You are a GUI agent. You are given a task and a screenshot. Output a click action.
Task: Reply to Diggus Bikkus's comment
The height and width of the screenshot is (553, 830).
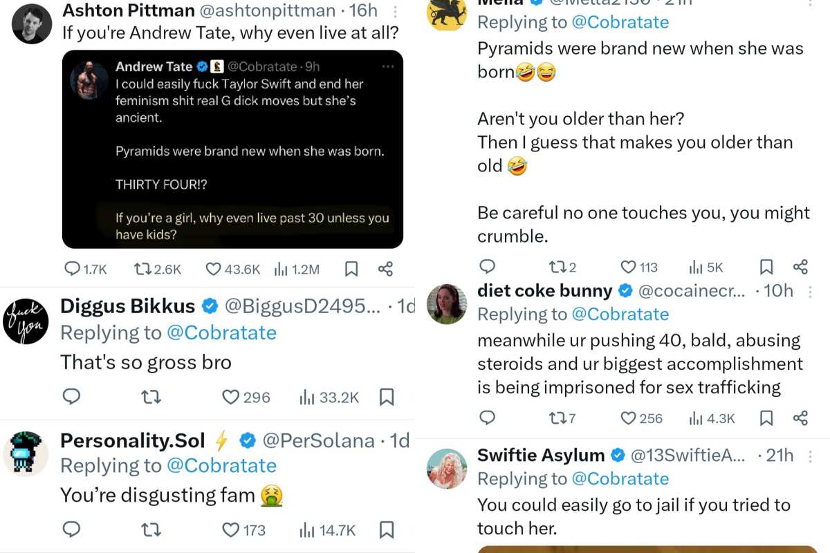pyautogui.click(x=72, y=397)
